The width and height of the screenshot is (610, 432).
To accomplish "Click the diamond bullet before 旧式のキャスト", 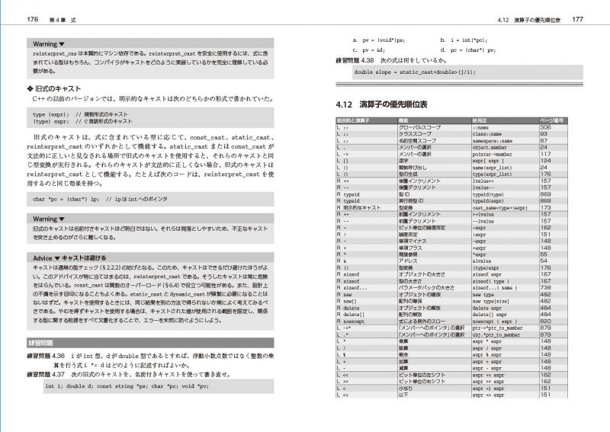I will click(30, 88).
